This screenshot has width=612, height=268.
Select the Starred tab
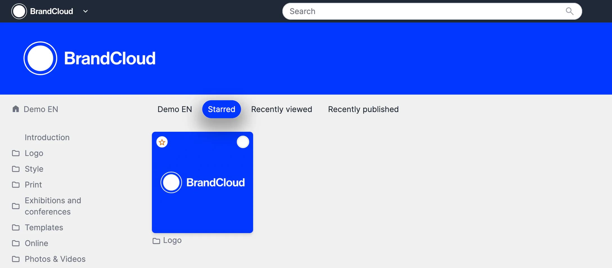(x=221, y=109)
